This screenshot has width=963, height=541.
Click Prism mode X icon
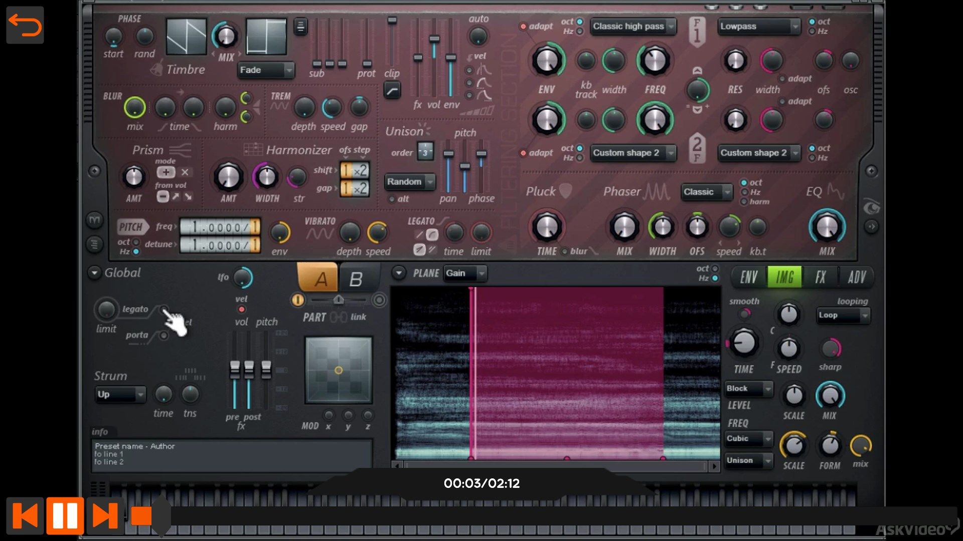click(185, 172)
